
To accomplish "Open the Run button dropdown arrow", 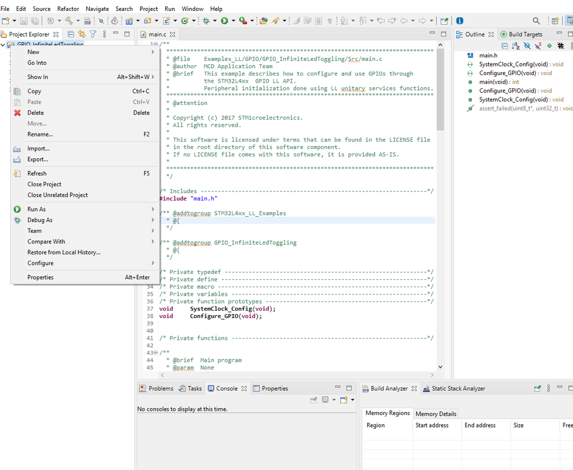I will (x=233, y=21).
